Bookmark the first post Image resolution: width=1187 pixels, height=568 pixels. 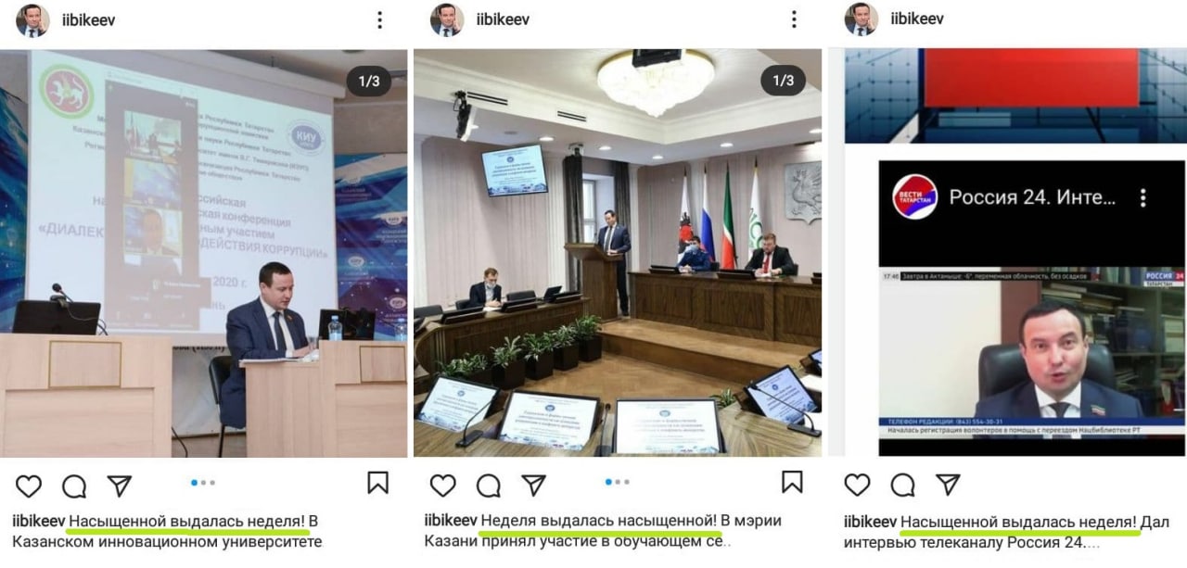(x=377, y=483)
